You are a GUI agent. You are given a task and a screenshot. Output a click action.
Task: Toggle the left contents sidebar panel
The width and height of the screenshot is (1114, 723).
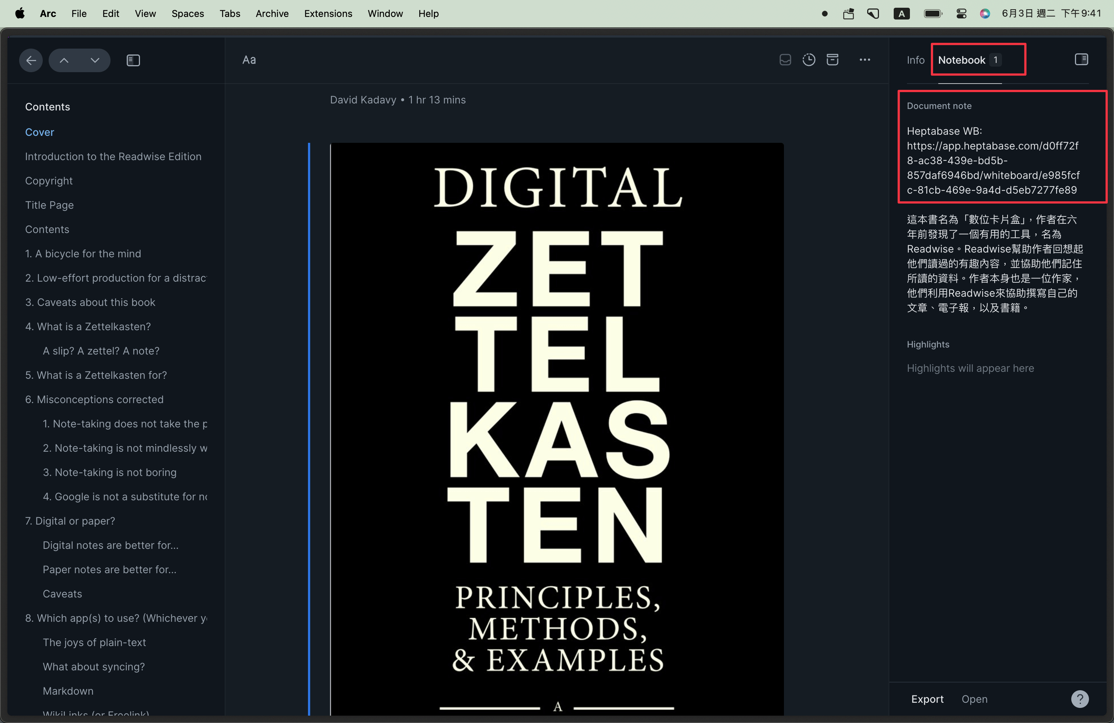133,60
